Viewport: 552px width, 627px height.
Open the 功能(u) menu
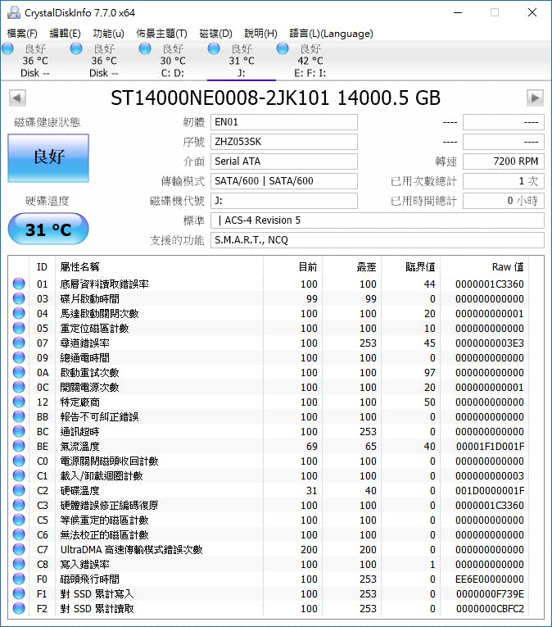pos(108,33)
